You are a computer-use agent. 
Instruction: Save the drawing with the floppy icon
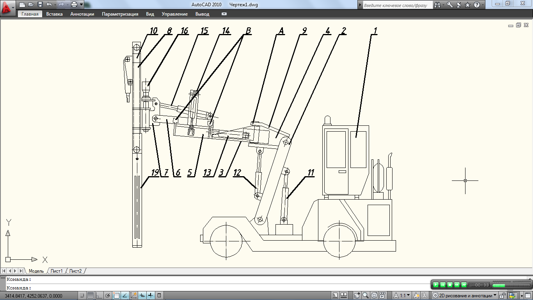pos(40,5)
